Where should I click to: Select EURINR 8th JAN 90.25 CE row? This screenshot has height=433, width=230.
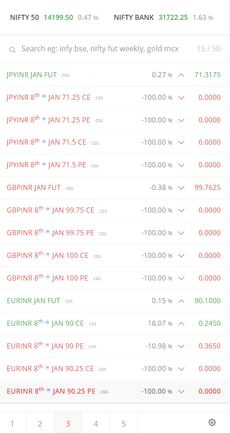[x=115, y=369]
